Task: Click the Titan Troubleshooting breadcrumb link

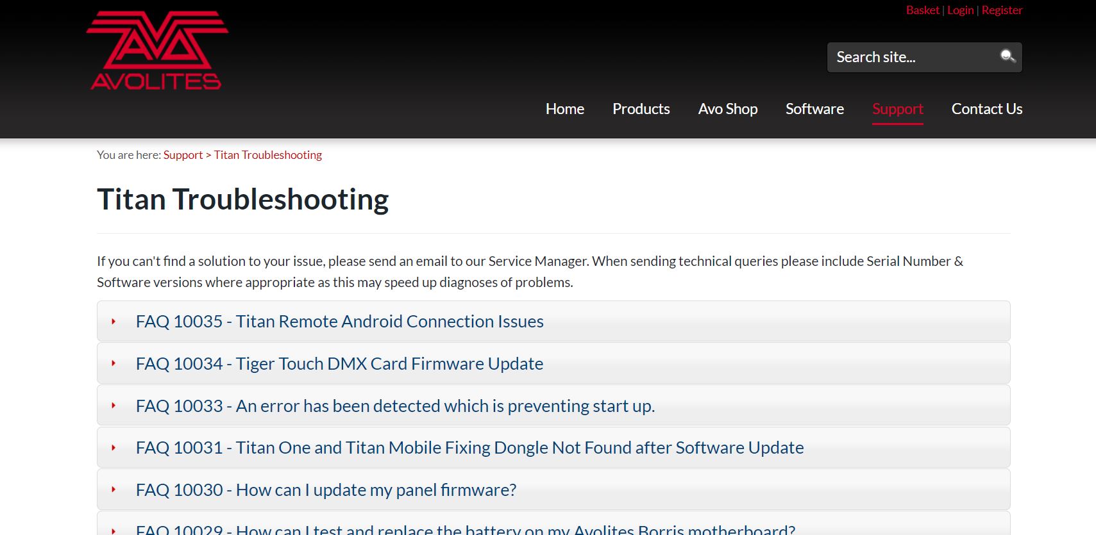Action: (x=267, y=155)
